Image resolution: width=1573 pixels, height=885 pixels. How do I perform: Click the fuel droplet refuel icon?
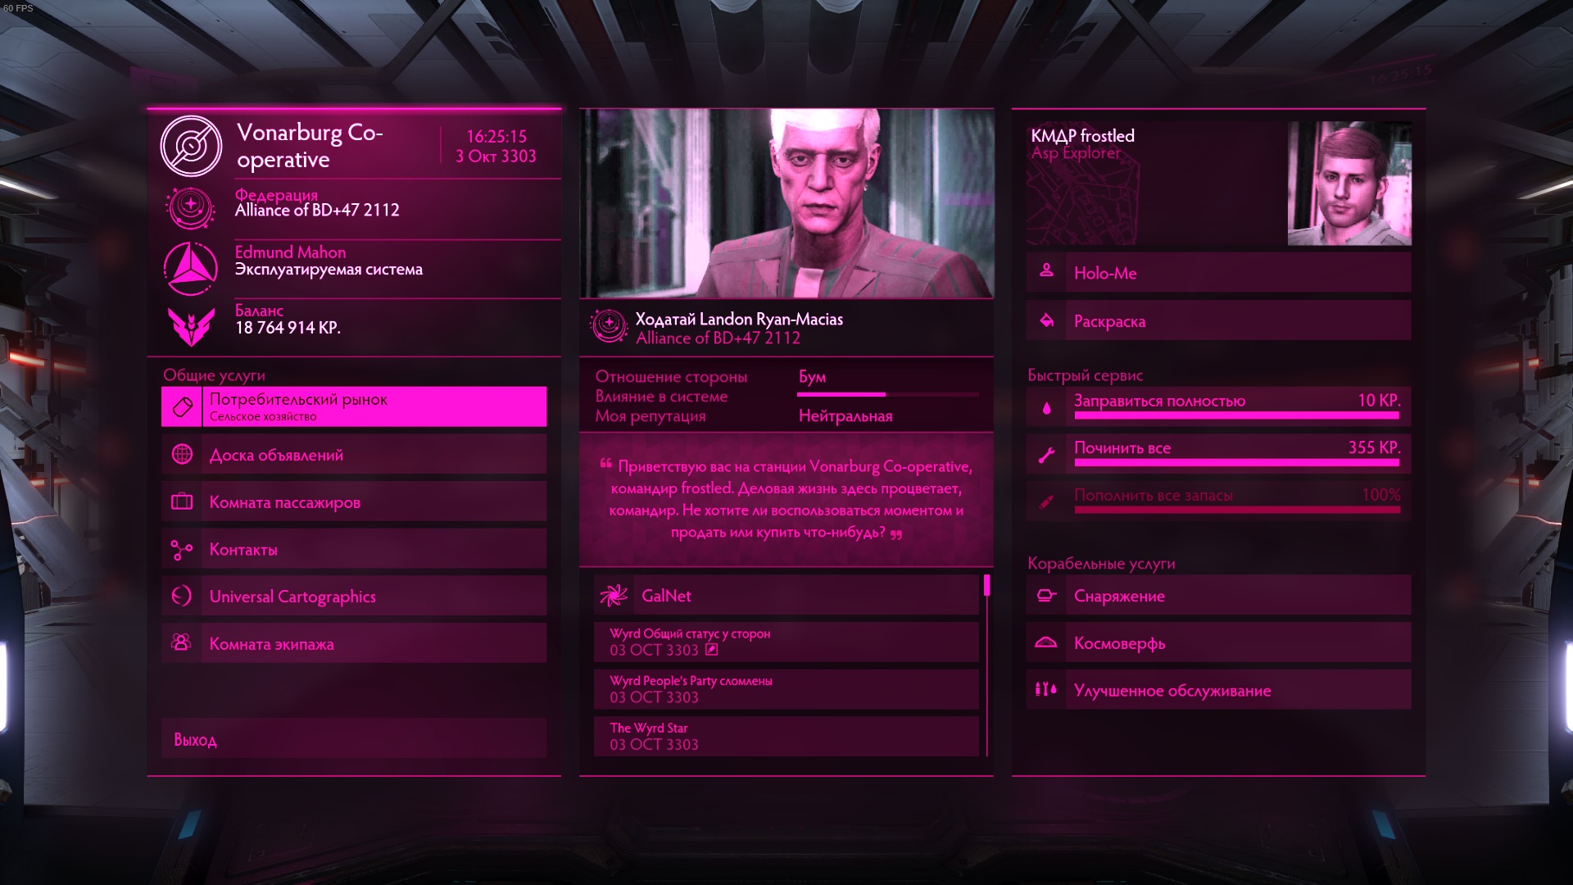point(1046,407)
